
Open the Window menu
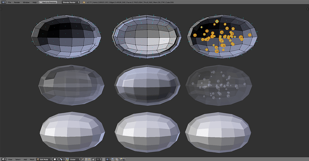click(26, 2)
